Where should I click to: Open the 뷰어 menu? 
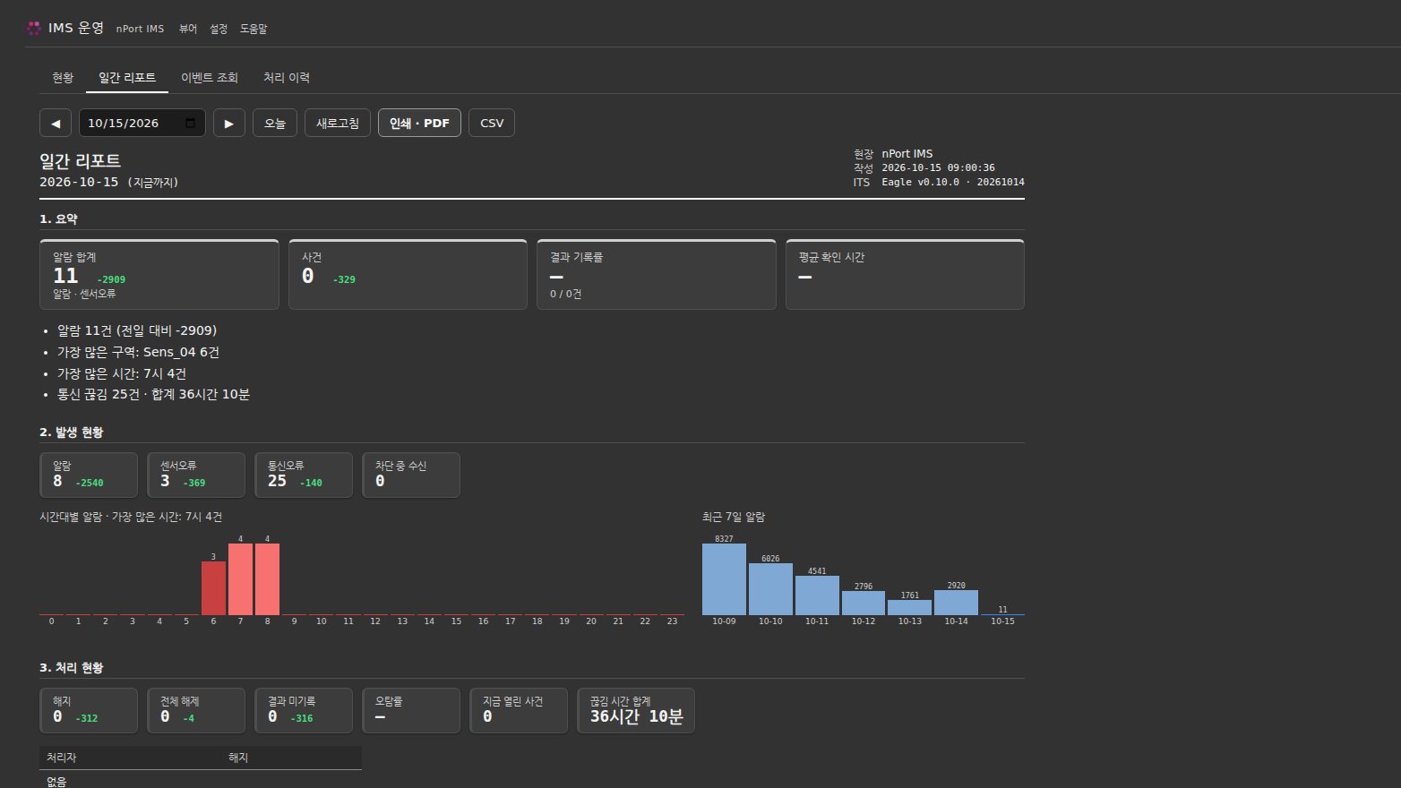pos(188,29)
